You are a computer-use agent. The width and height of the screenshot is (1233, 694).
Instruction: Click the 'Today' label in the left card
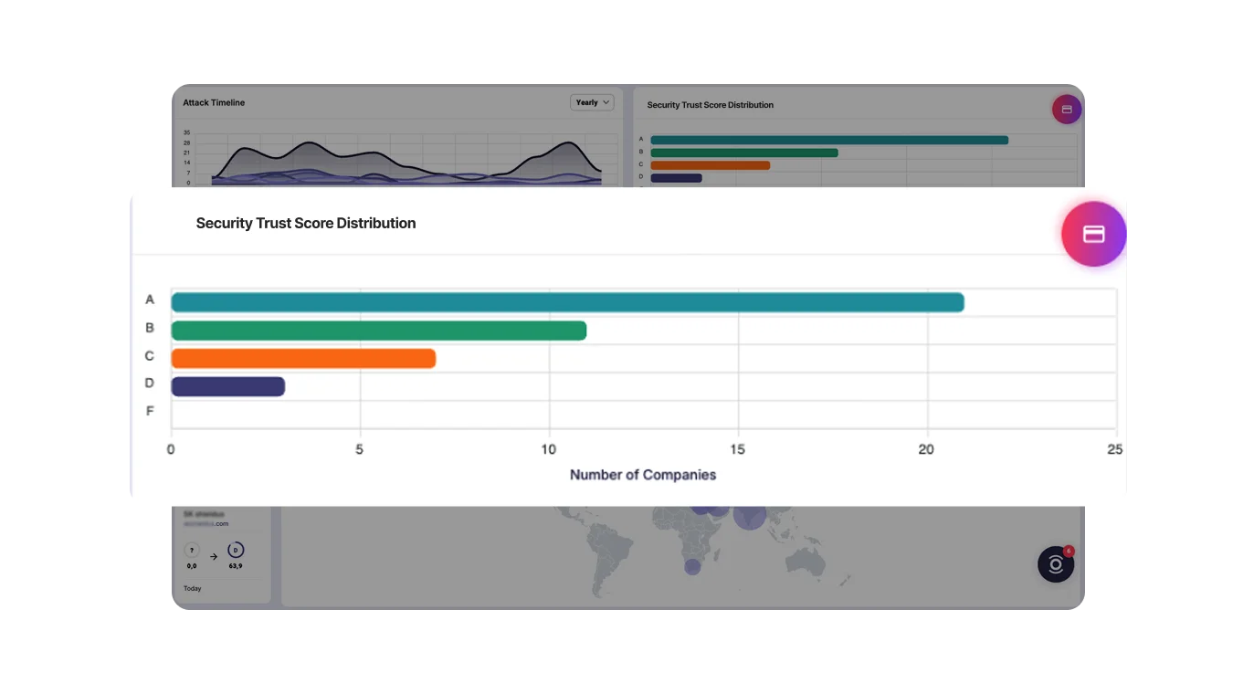[193, 588]
